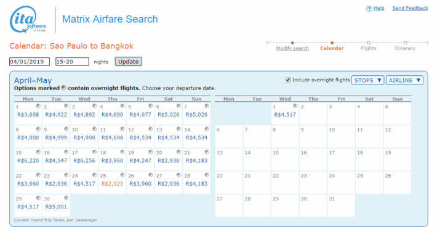Open the AIRLINE dropdown
The width and height of the screenshot is (437, 235).
point(404,80)
